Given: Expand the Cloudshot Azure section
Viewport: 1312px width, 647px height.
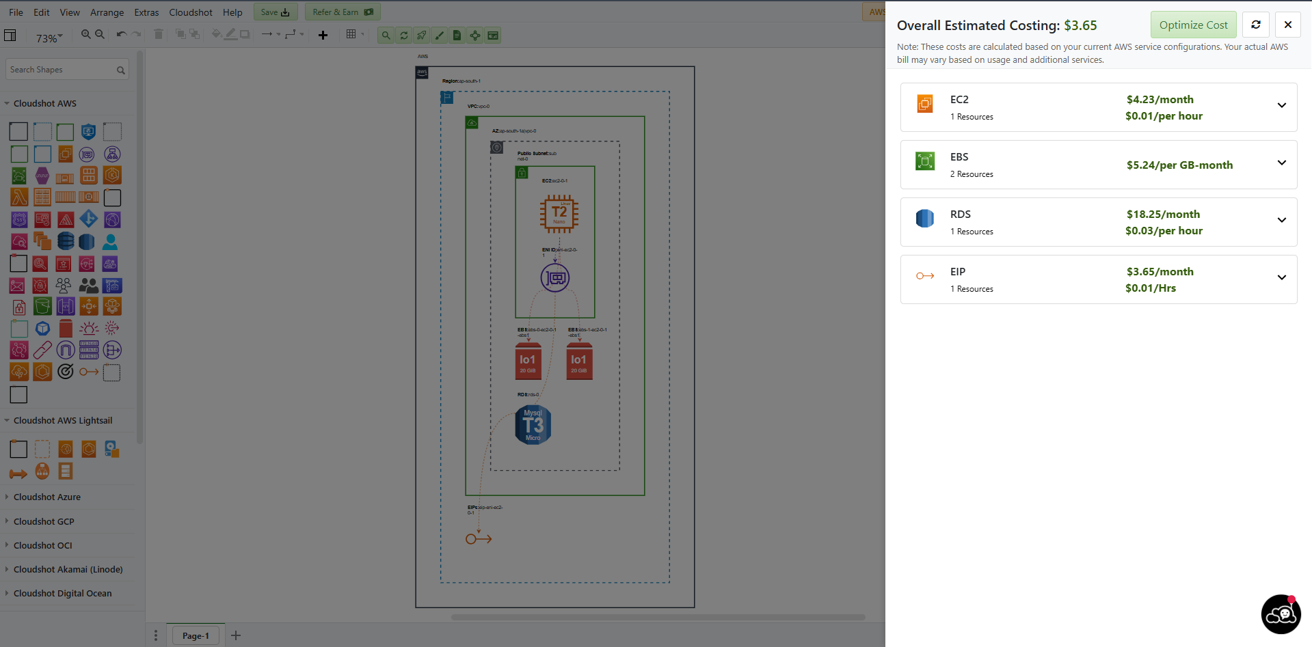Looking at the screenshot, I should point(47,497).
